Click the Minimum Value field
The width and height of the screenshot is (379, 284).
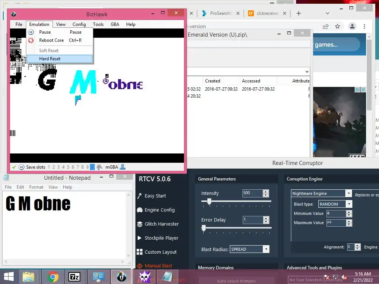click(336, 213)
